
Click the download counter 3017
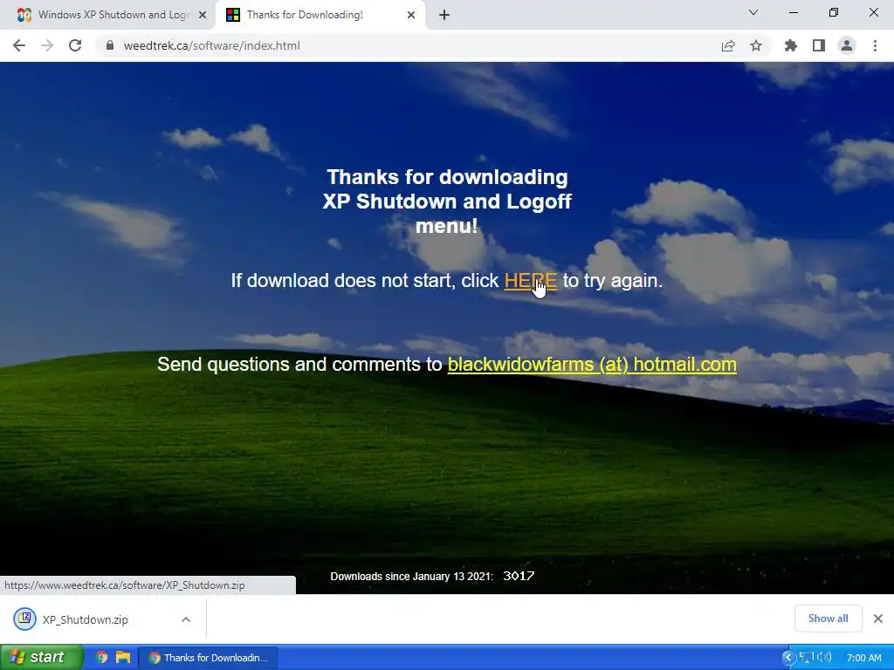coord(519,576)
